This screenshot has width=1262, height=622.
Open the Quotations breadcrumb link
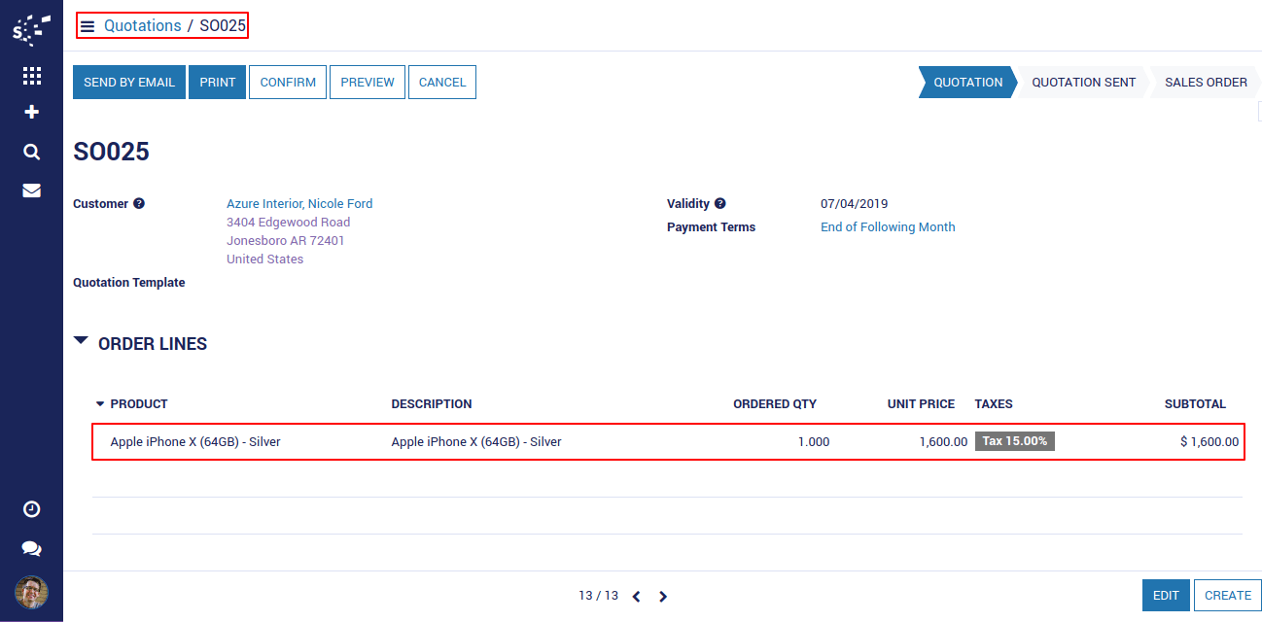143,26
